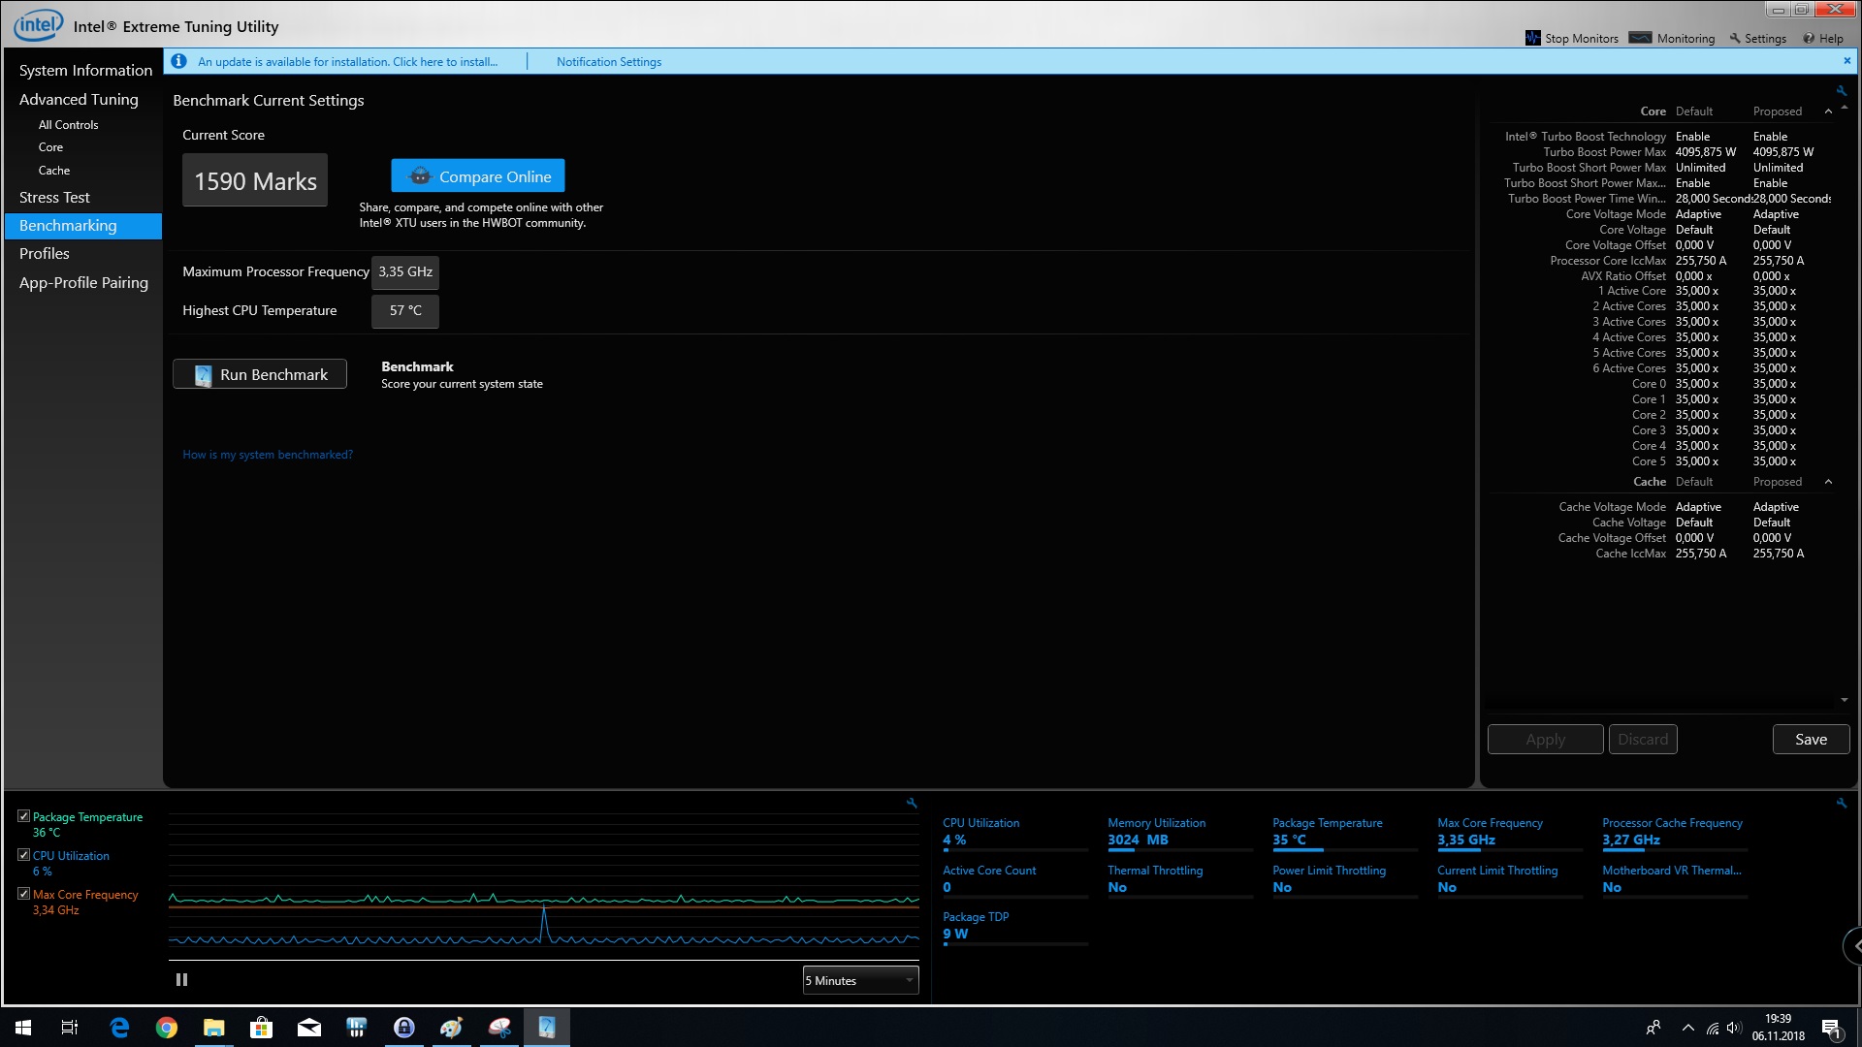Open the 5 Minutes time range dropdown

click(x=860, y=980)
